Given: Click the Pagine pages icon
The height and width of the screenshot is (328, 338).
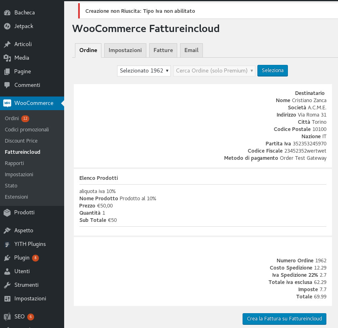Looking at the screenshot, I should click(7, 72).
